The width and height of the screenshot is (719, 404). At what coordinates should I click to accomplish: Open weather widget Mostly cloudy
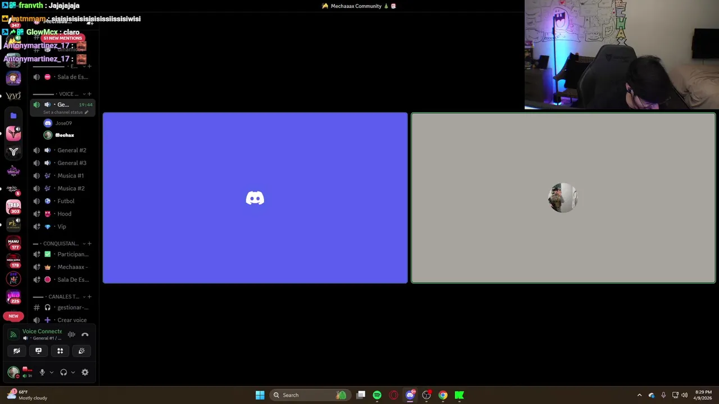click(x=28, y=395)
